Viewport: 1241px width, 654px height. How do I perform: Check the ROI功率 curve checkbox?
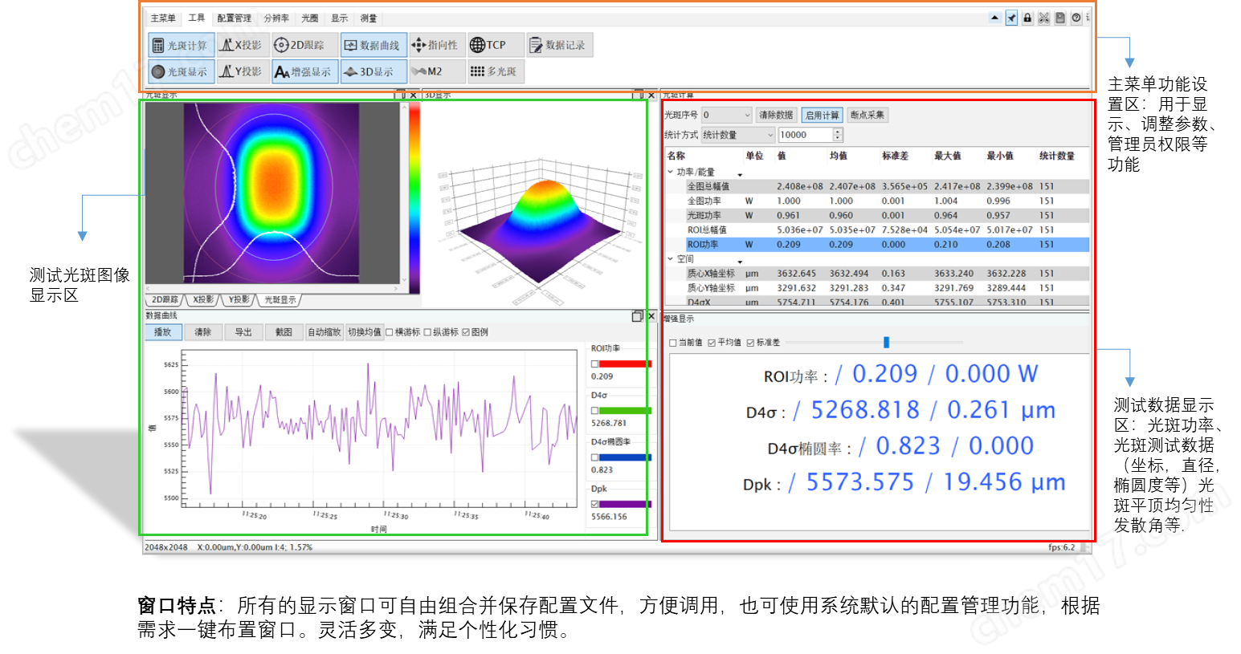point(594,364)
